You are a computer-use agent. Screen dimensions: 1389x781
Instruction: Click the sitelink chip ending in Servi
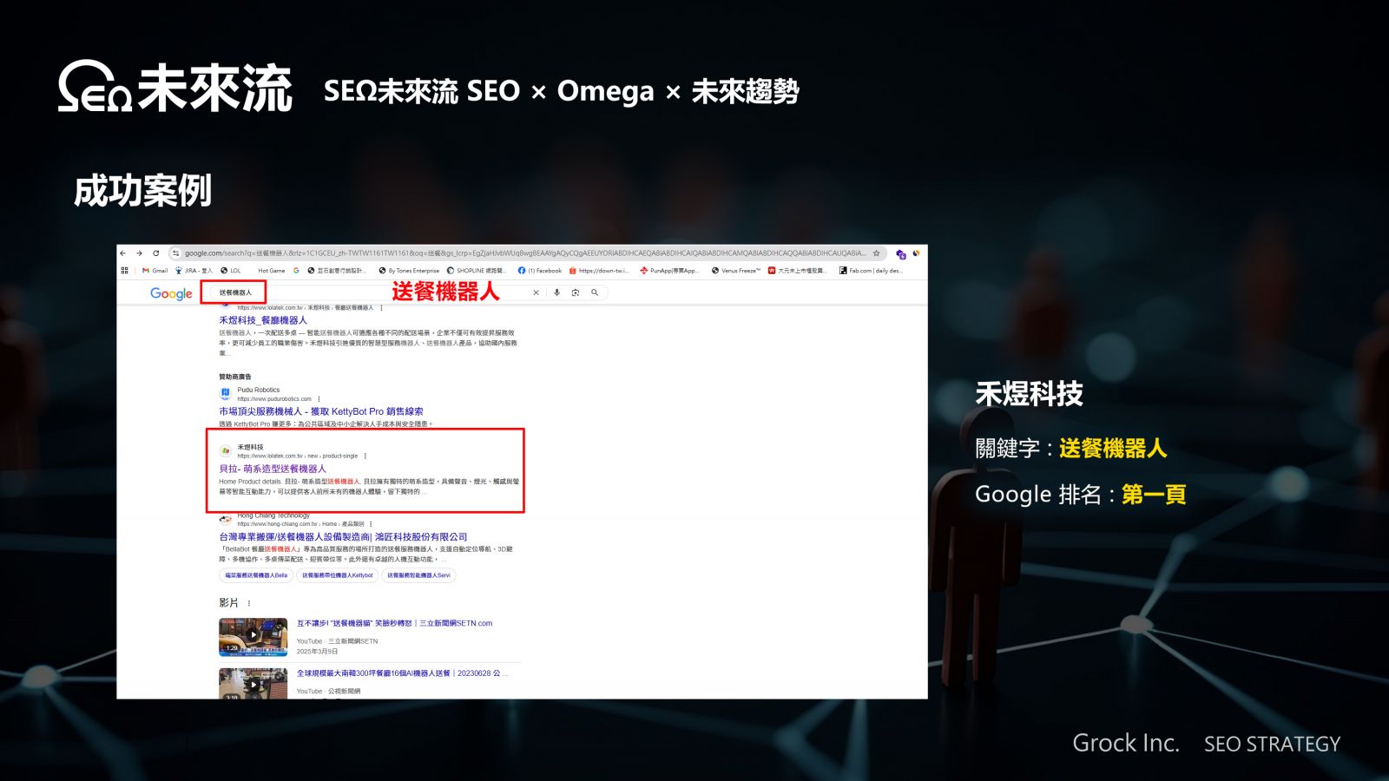point(418,575)
